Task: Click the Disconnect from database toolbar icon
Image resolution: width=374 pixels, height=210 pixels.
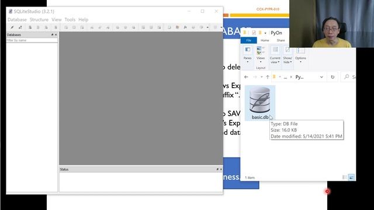Action: (20, 27)
